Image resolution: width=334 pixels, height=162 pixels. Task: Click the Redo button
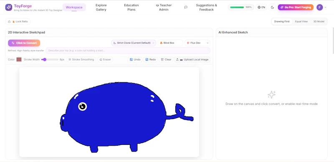pyautogui.click(x=151, y=59)
